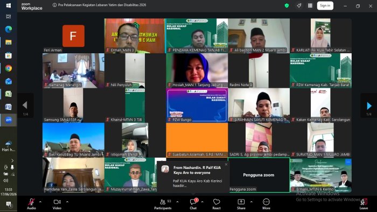Image resolution: width=377 pixels, height=212 pixels.
Task: Select Redmi Note 9 video tile
Action: [259, 70]
